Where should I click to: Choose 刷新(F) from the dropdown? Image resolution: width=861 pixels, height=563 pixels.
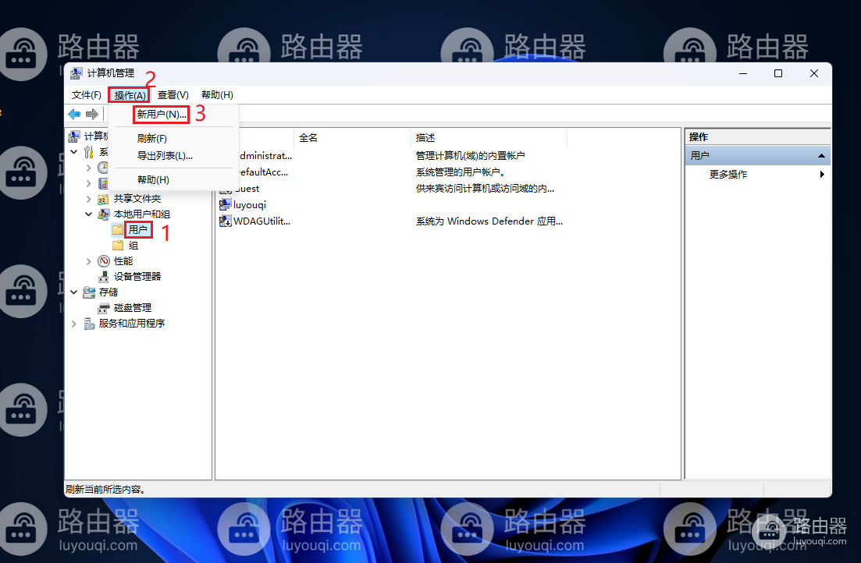point(152,138)
